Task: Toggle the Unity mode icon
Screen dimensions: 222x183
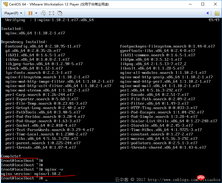Action: pyautogui.click(x=60, y=13)
